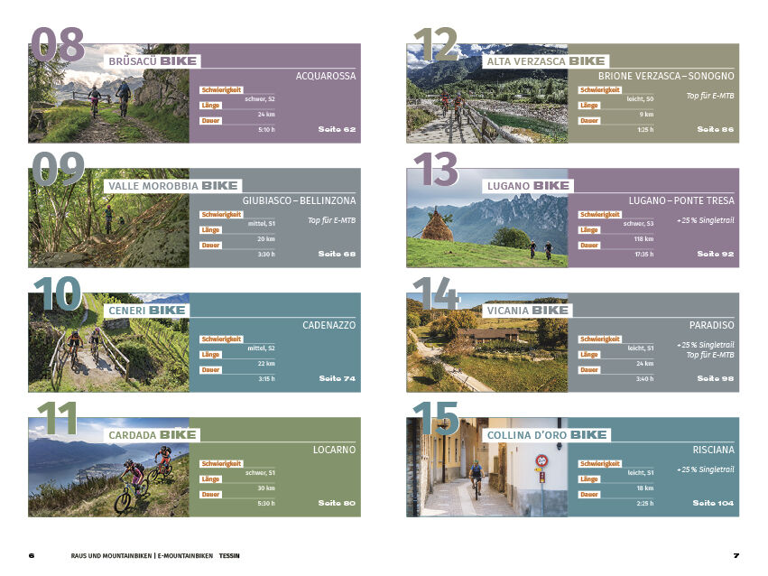Click the Ceneri Bike title banner

click(x=147, y=311)
